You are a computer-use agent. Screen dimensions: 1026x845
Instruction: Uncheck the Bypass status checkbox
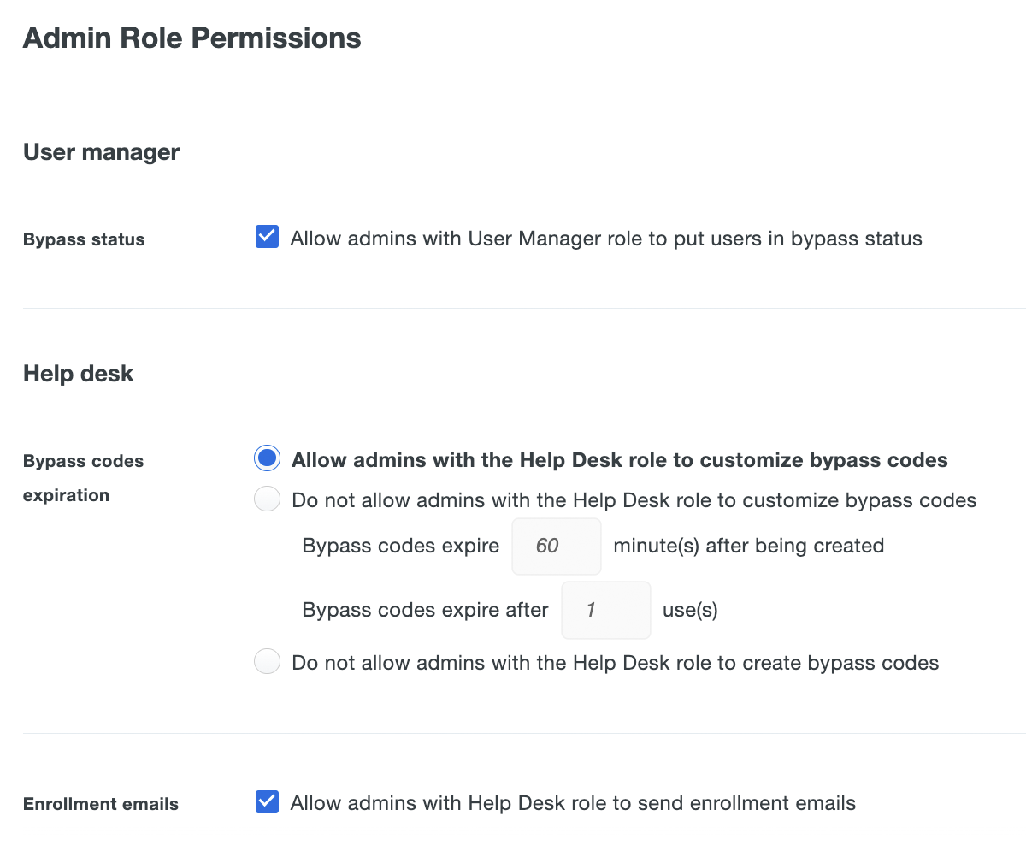[x=267, y=237]
